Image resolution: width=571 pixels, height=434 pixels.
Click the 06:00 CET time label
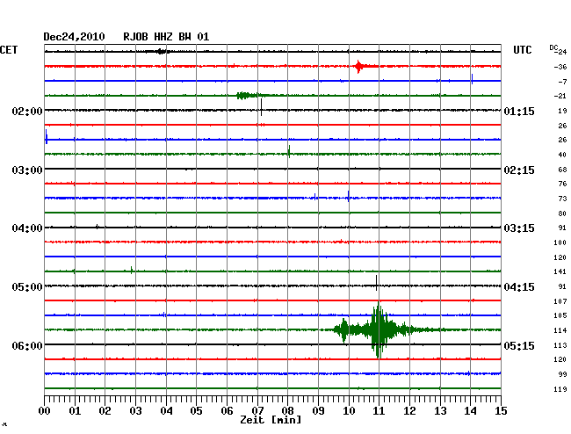(27, 345)
